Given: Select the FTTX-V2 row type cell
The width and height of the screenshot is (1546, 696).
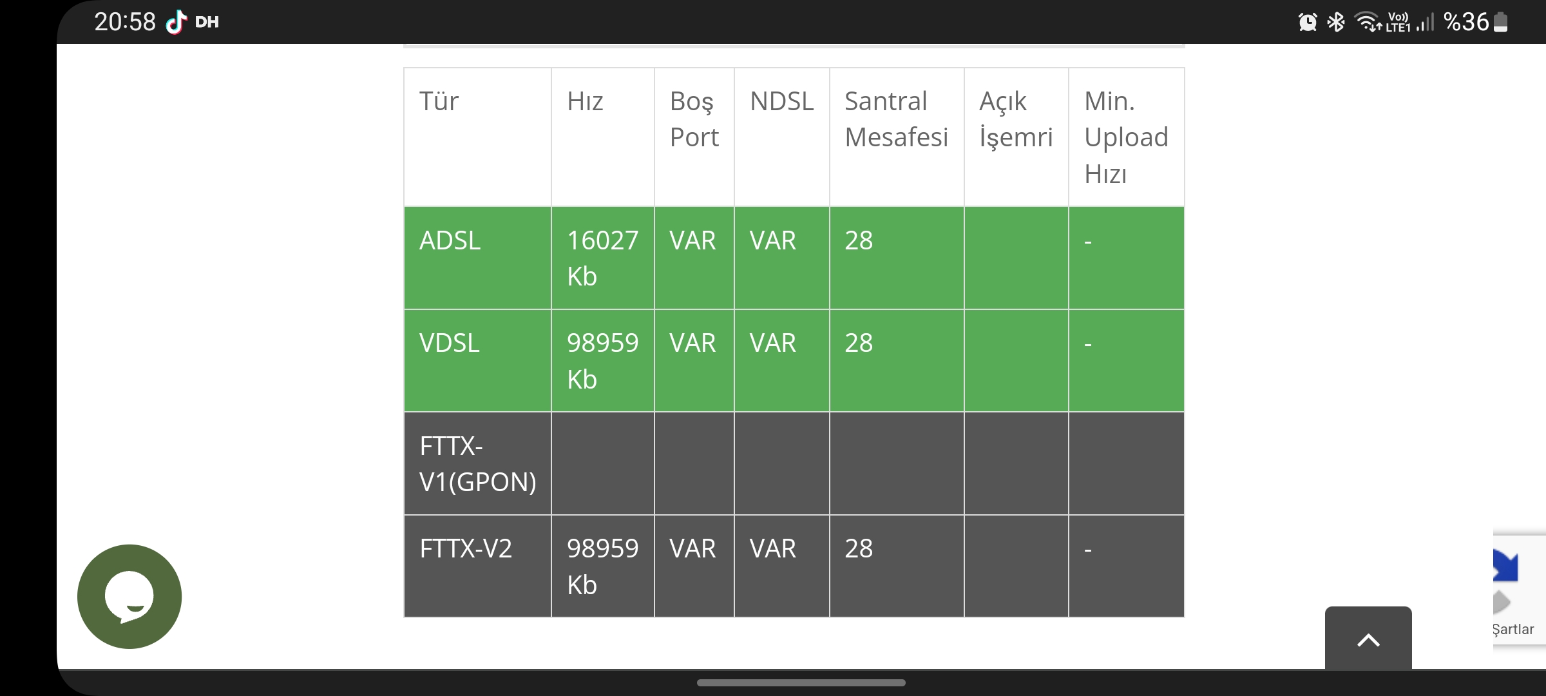Looking at the screenshot, I should (477, 566).
